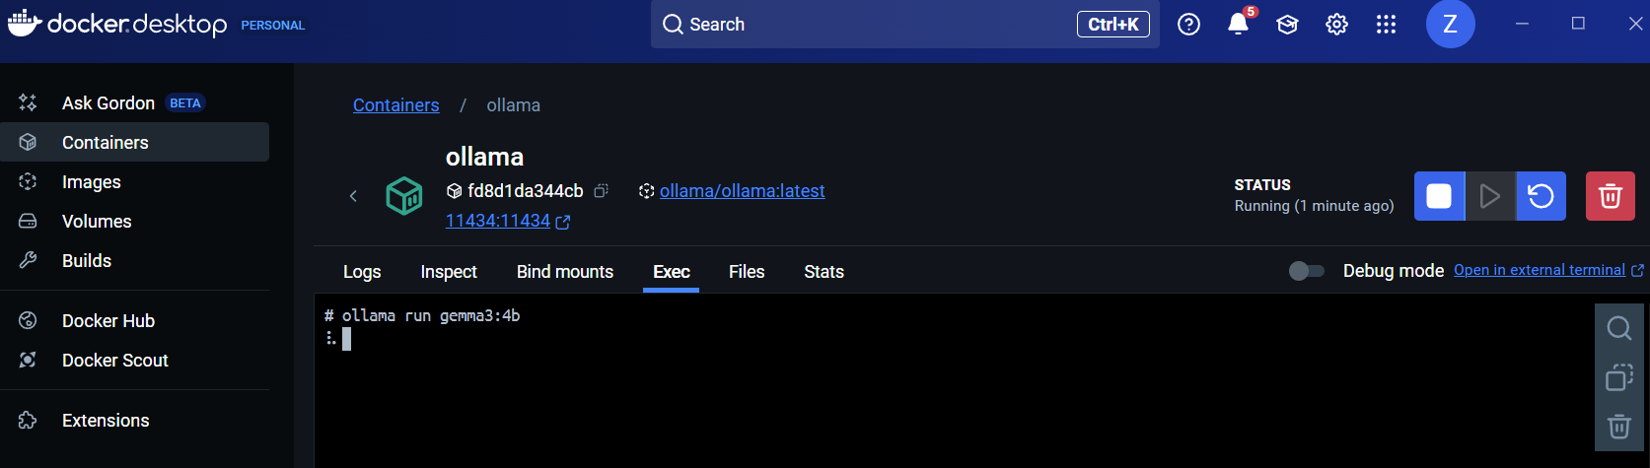Image resolution: width=1650 pixels, height=468 pixels.
Task: Select the Exec tab
Action: tap(672, 272)
